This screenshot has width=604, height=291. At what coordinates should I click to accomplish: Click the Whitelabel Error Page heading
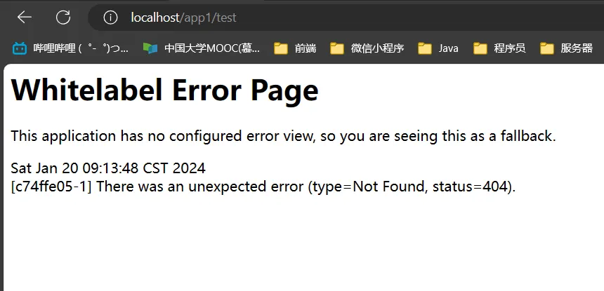point(165,90)
